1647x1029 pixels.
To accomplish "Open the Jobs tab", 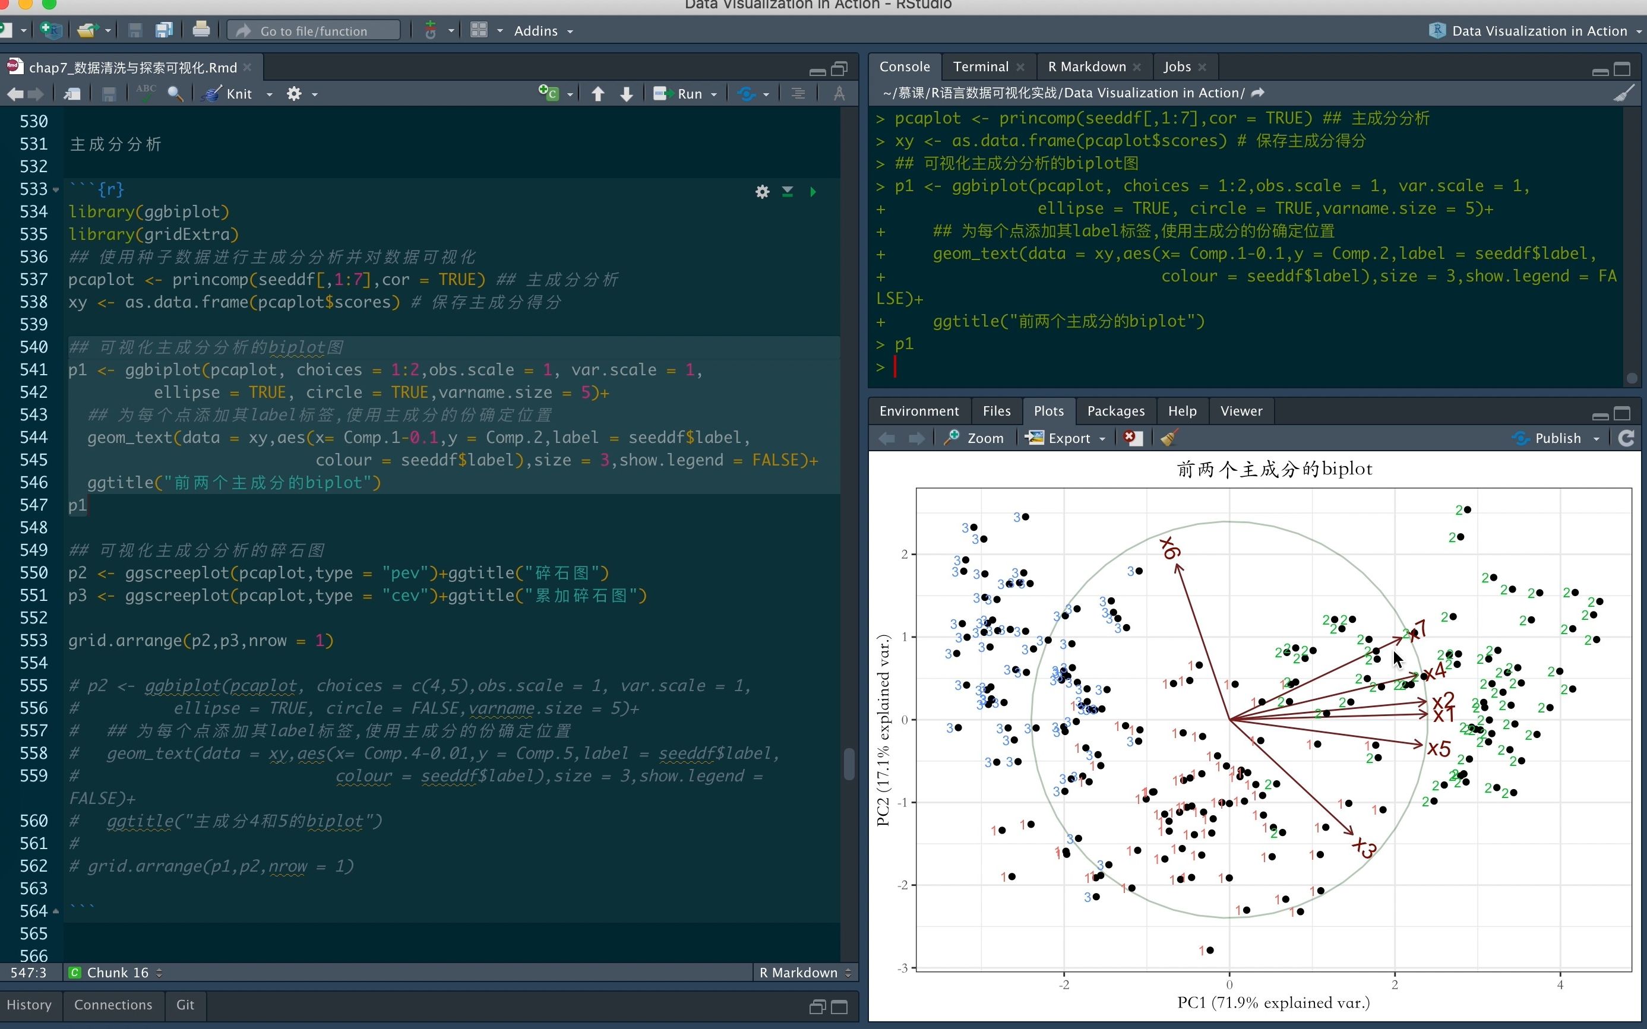I will point(1177,67).
